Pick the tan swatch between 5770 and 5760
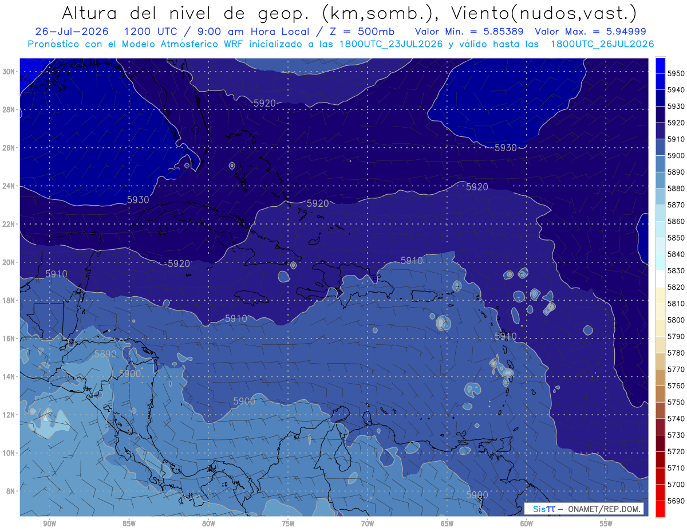 point(660,377)
